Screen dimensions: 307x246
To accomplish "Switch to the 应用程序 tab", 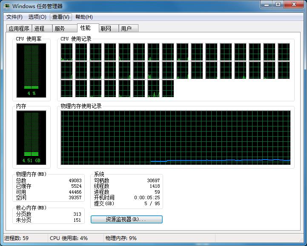I will [x=19, y=29].
